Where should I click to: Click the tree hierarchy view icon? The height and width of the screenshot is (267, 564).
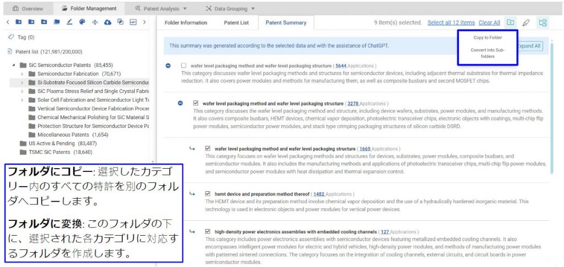click(x=543, y=23)
